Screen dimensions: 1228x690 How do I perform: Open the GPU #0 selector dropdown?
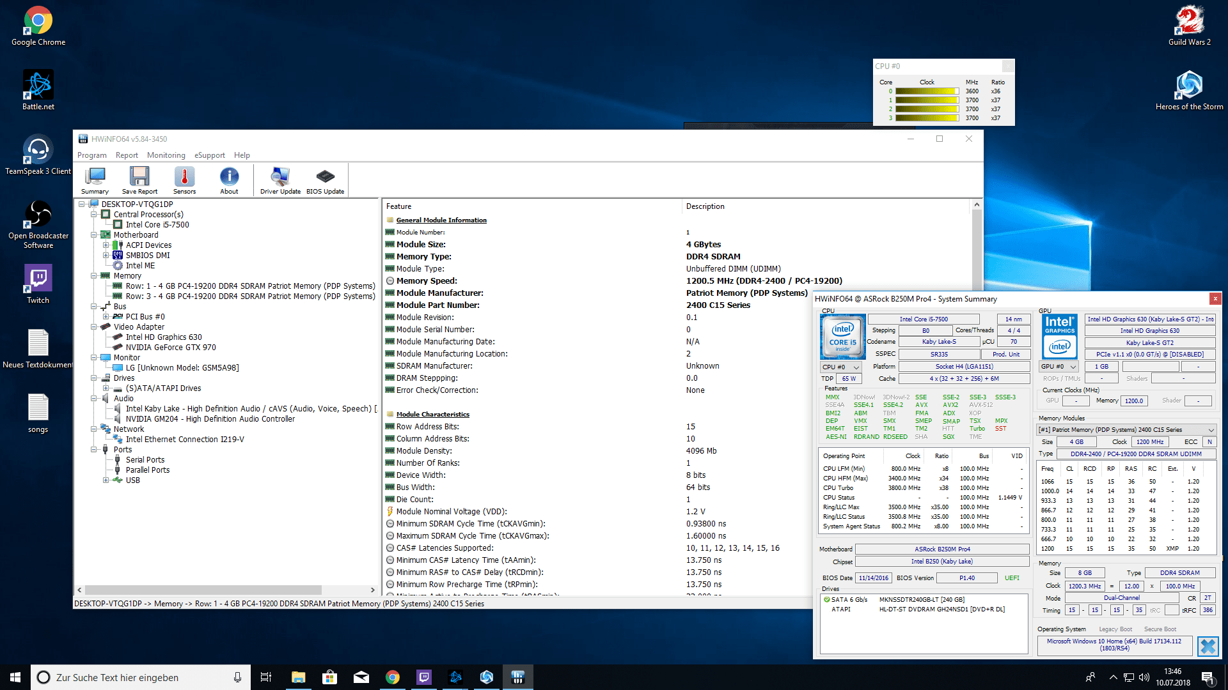point(1059,366)
